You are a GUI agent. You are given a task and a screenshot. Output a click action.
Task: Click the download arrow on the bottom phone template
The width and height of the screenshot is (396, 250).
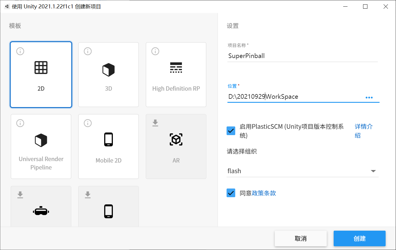[88, 195]
